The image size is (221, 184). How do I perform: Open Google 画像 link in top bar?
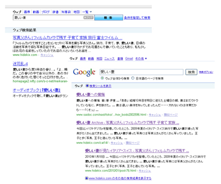point(83,59)
